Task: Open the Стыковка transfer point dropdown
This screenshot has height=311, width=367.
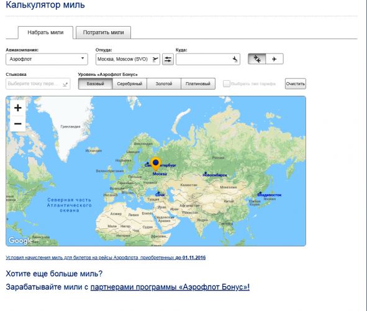Action: click(38, 84)
